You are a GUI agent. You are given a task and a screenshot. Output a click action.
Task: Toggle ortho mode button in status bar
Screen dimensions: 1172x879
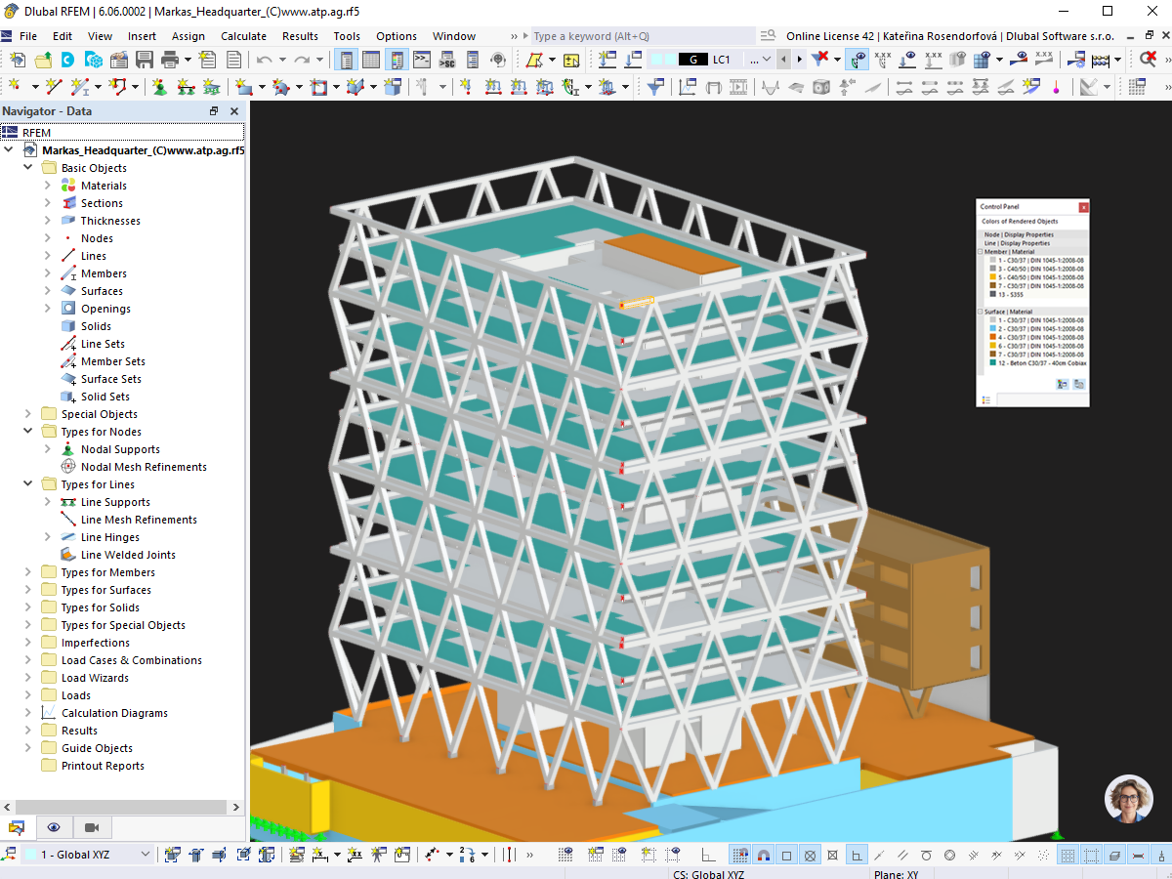click(x=856, y=855)
